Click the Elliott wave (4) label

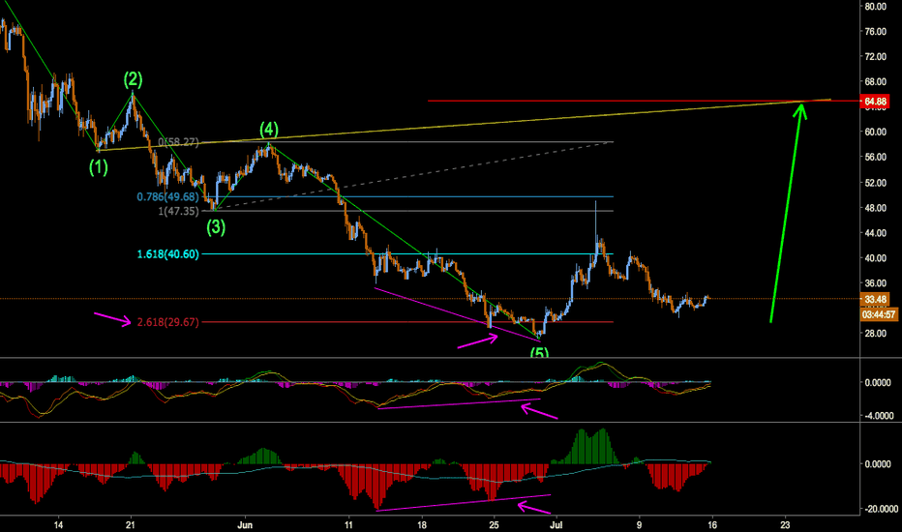coord(269,129)
